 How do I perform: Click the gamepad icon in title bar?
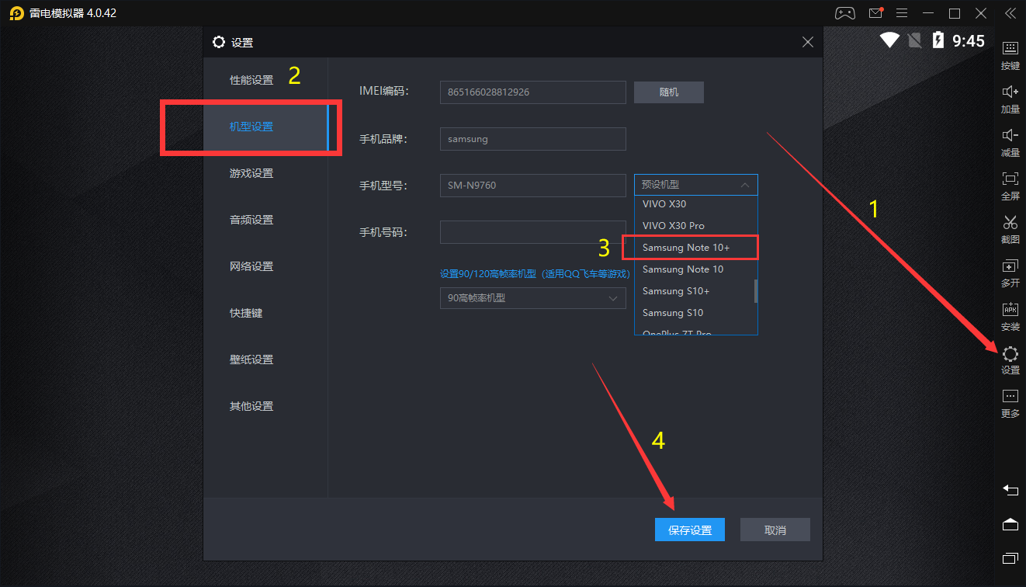(x=844, y=13)
